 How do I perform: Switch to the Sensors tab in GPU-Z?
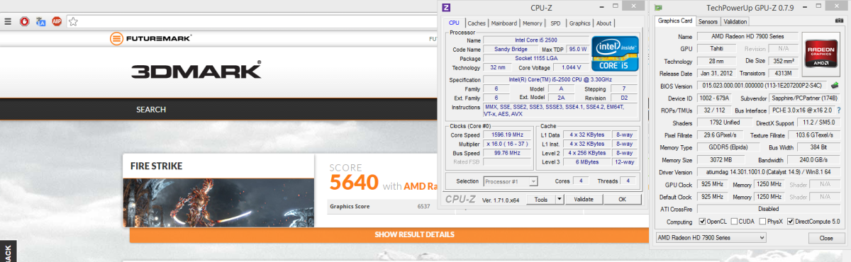coord(708,21)
